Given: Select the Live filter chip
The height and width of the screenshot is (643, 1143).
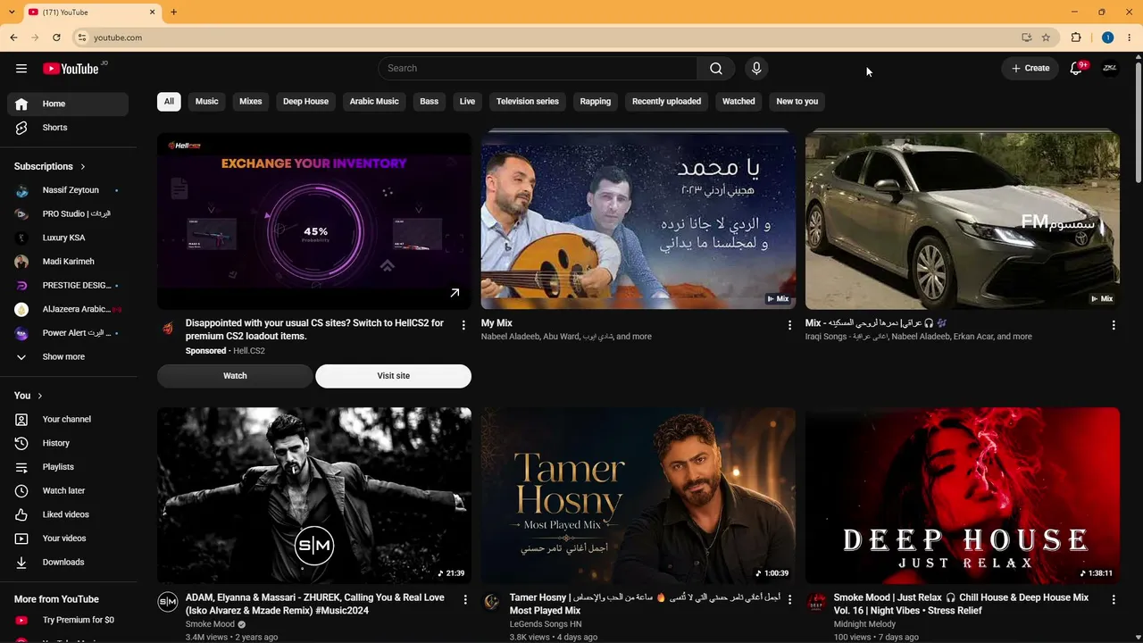Looking at the screenshot, I should pos(467,102).
